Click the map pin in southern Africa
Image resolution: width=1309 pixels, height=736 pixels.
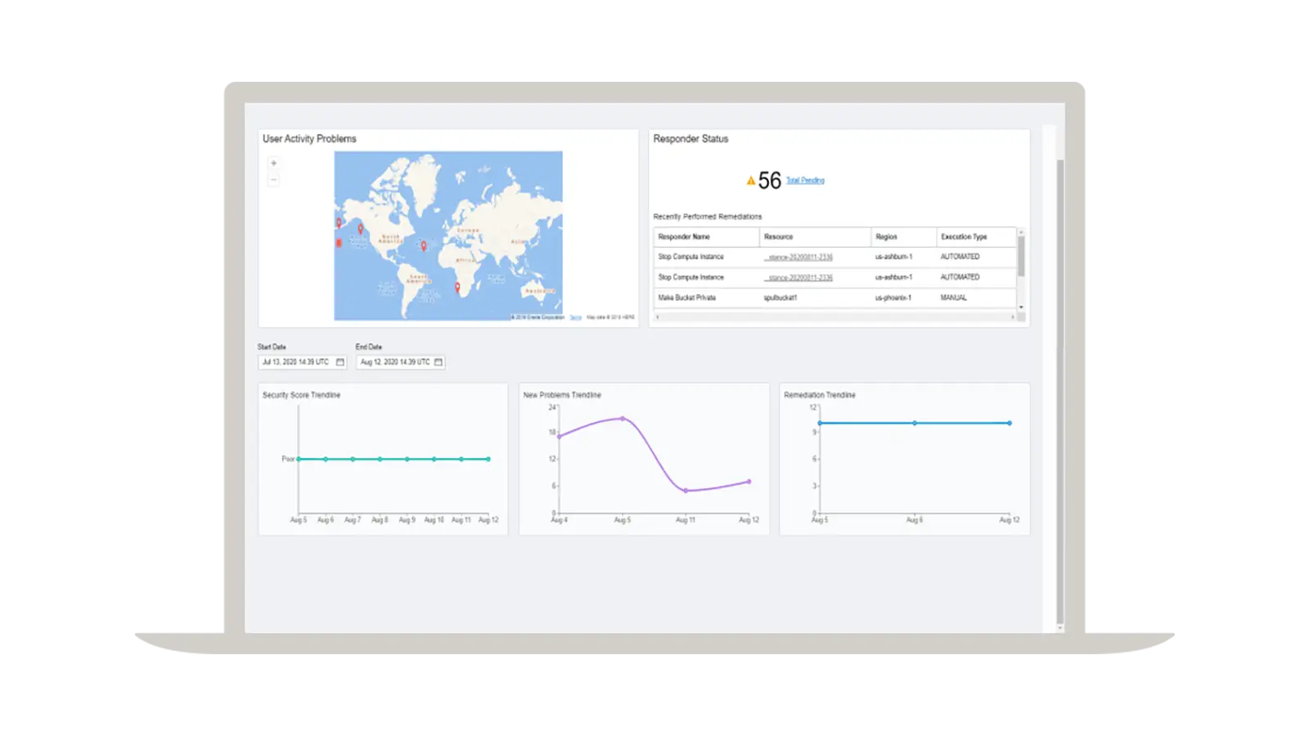457,288
